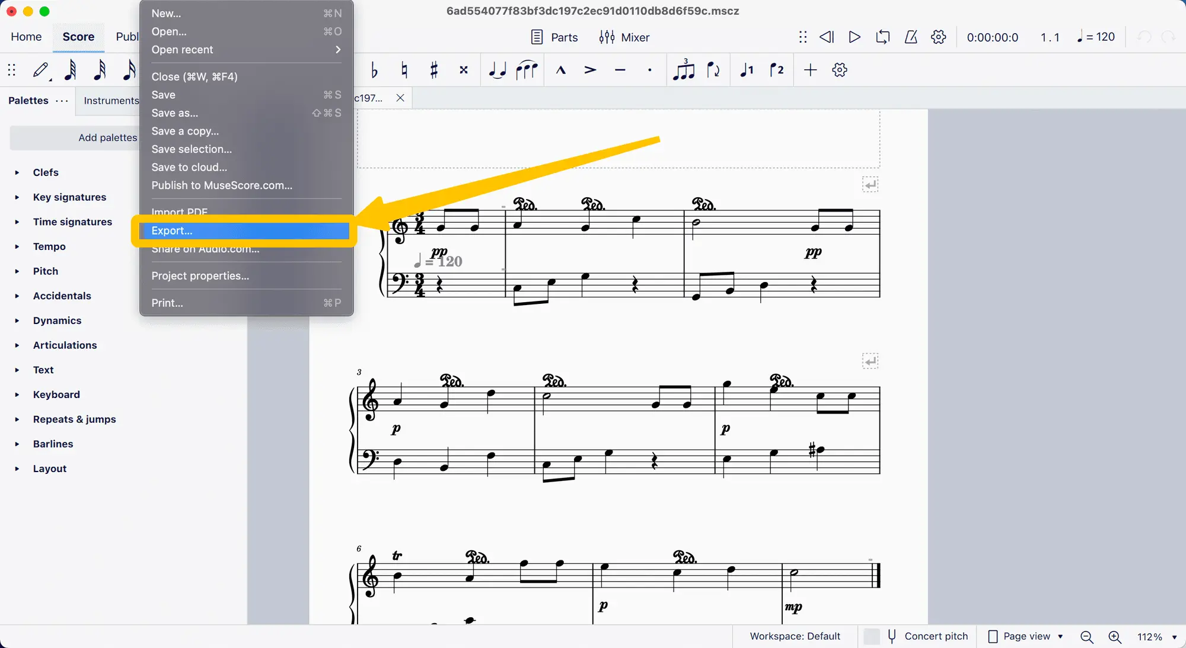The width and height of the screenshot is (1186, 648).
Task: Click the tempo 120 value in playback toolbar
Action: [1096, 37]
